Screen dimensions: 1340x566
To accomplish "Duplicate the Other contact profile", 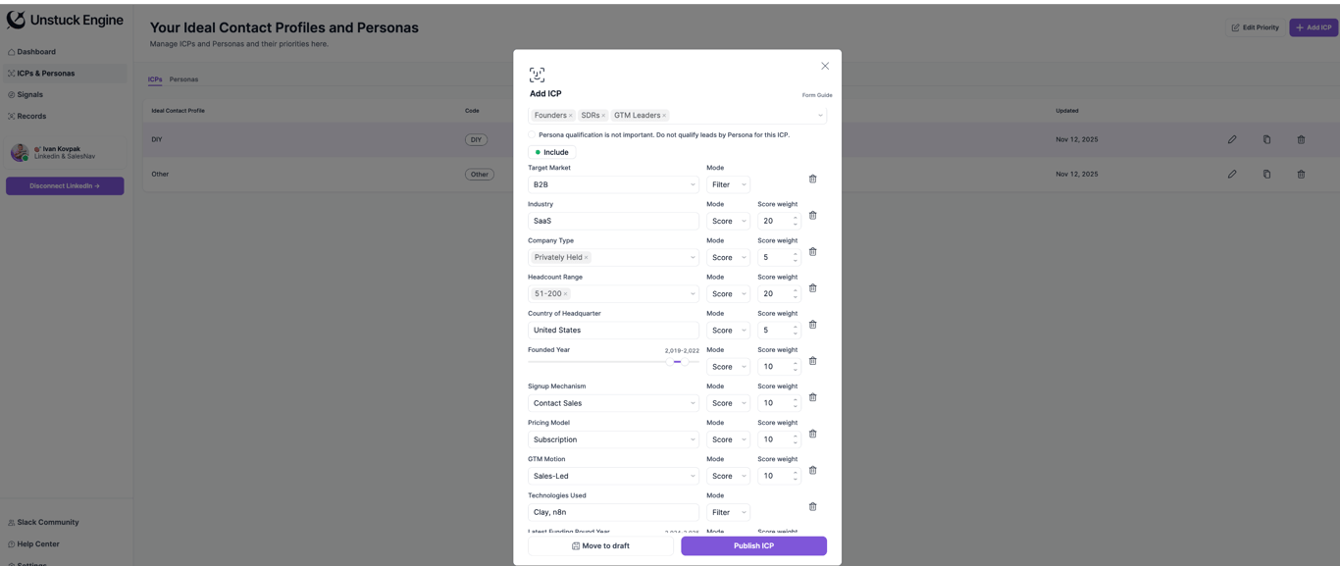I will [1266, 175].
